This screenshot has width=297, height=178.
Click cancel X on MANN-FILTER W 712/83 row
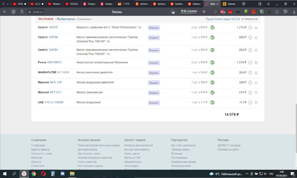pyautogui.click(x=250, y=72)
